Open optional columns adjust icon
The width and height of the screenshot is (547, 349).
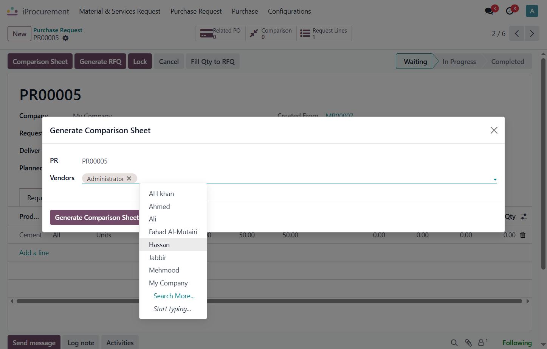pyautogui.click(x=524, y=217)
